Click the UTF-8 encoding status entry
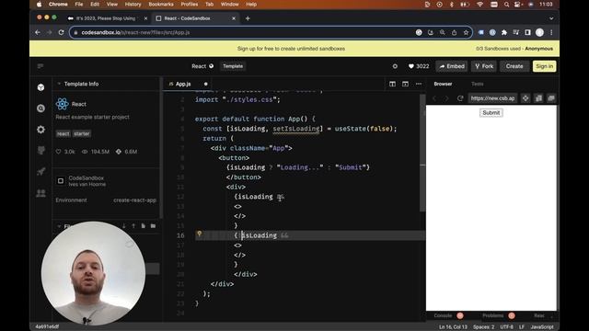Screen dimensions: 589x331 (507, 327)
